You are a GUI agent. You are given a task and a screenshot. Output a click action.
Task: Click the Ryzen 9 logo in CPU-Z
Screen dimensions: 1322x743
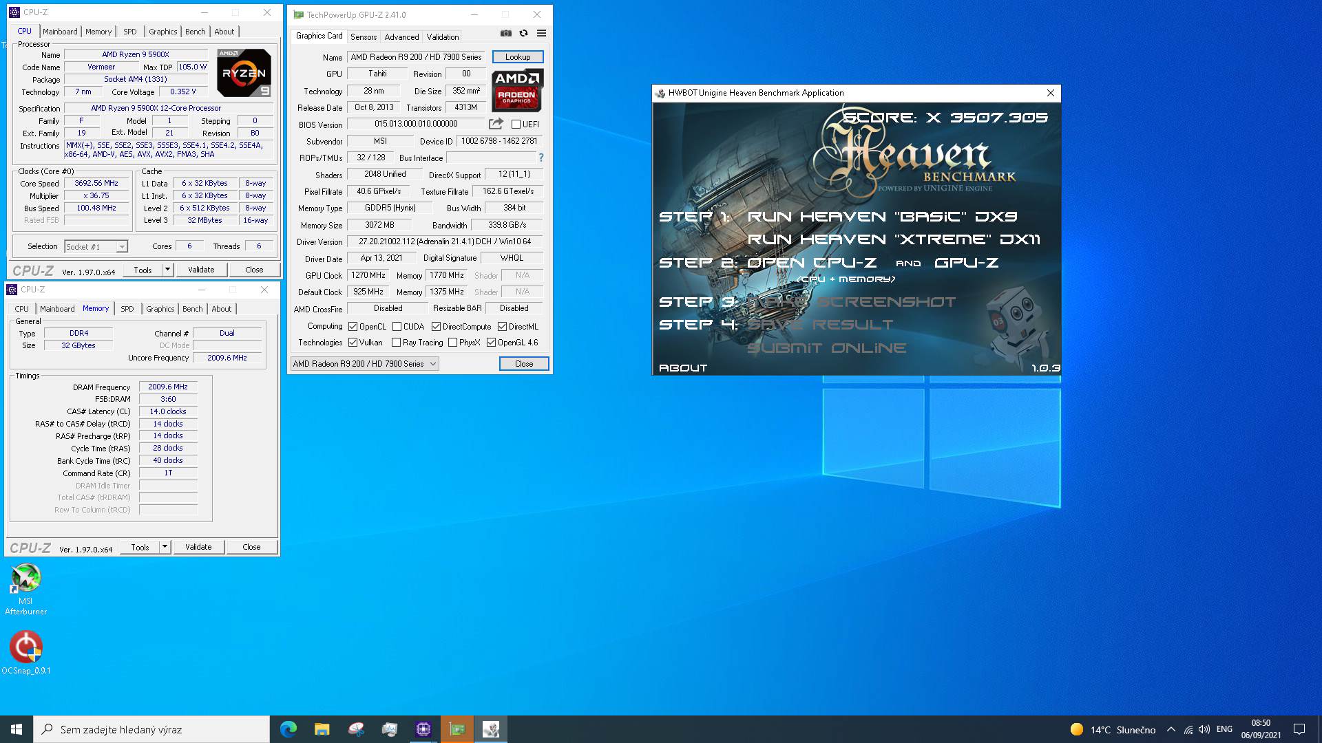(244, 73)
